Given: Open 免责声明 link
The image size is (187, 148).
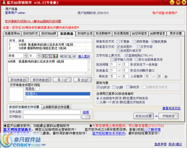Looking at the screenshot, I should 160,144.
